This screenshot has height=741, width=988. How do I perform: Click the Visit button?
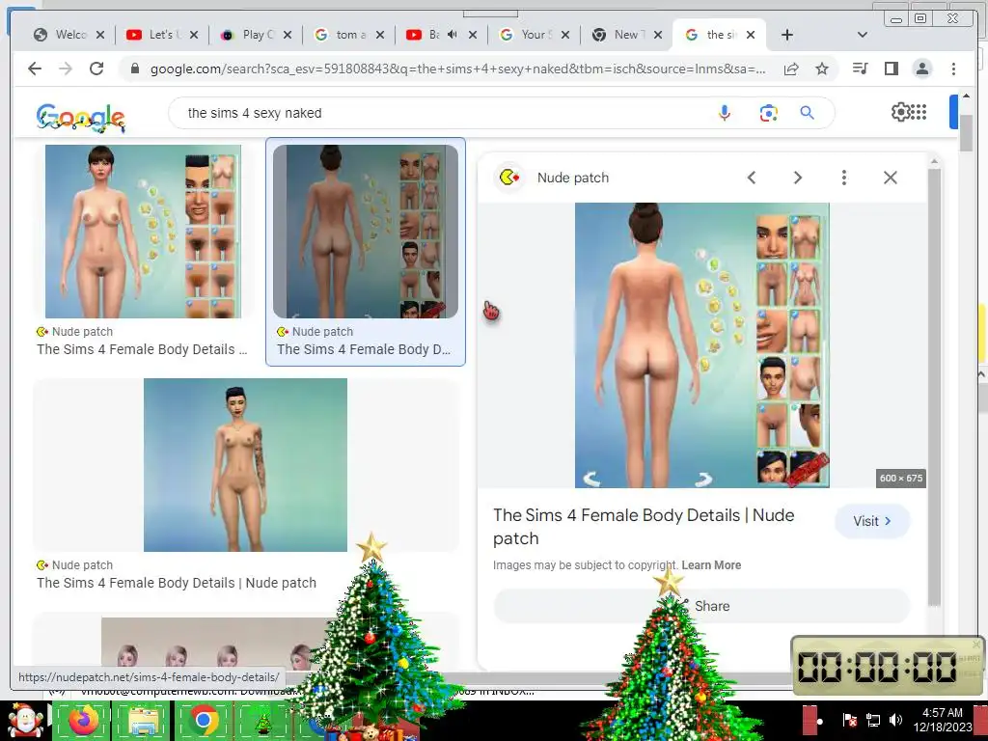(872, 521)
